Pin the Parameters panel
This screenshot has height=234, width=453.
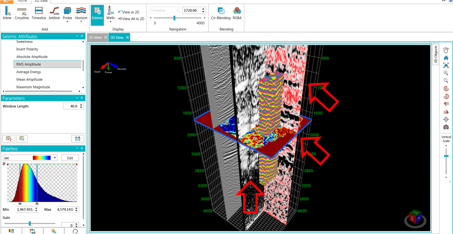(82, 98)
